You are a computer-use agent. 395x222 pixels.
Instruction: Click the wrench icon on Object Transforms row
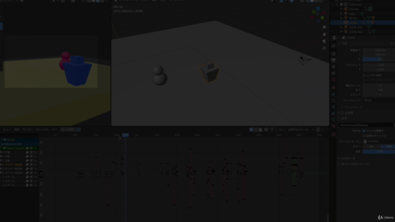click(x=27, y=148)
